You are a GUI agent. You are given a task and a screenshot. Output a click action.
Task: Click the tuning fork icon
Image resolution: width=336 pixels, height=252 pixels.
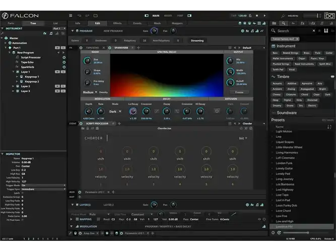point(283,16)
